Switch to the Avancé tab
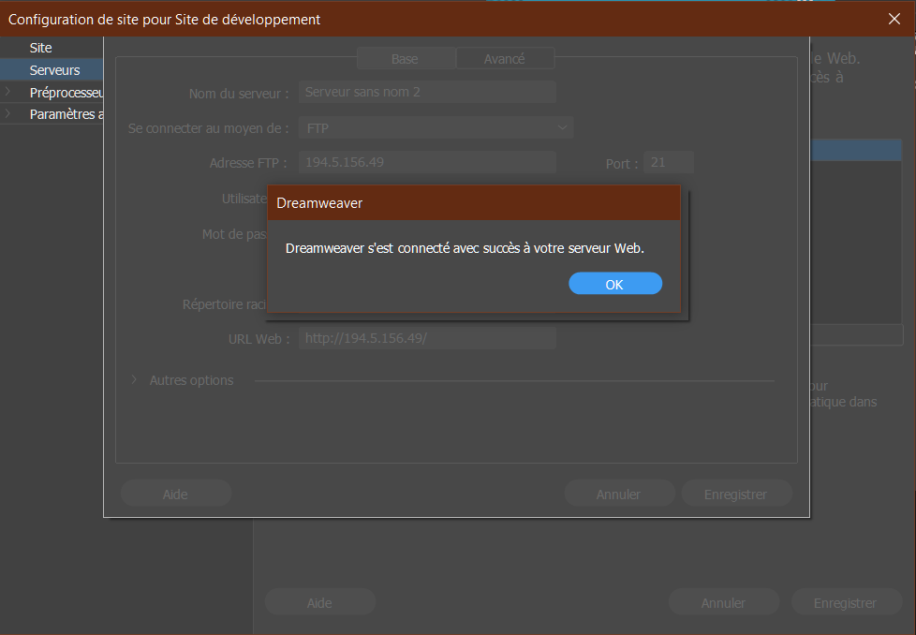This screenshot has width=916, height=635. (x=504, y=59)
